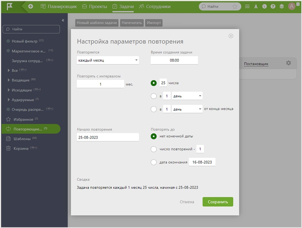
Task: Click the header search field Найти
Action: tap(220, 6)
